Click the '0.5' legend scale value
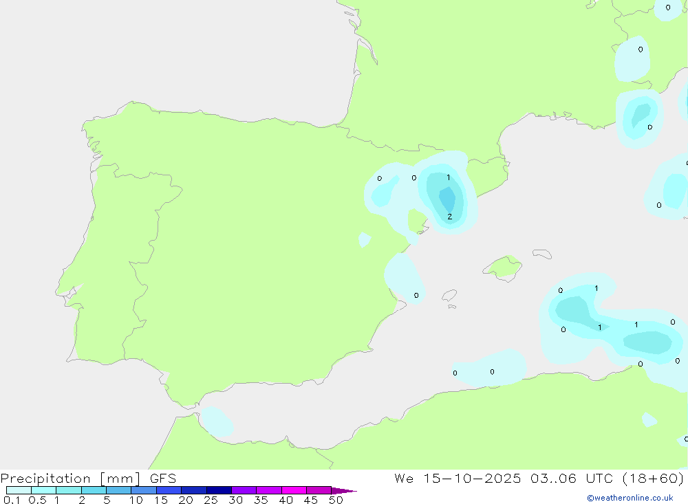 click(x=37, y=500)
